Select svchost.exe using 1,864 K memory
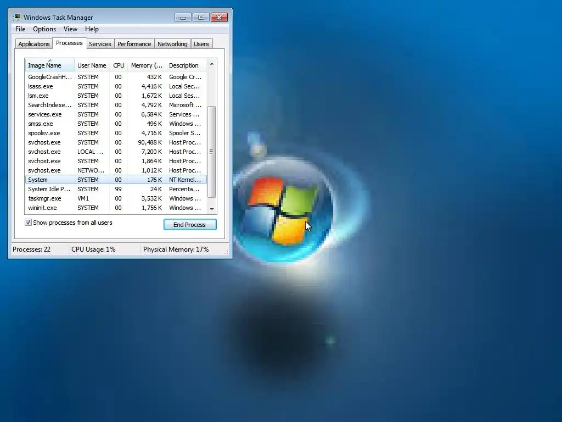 [x=116, y=161]
